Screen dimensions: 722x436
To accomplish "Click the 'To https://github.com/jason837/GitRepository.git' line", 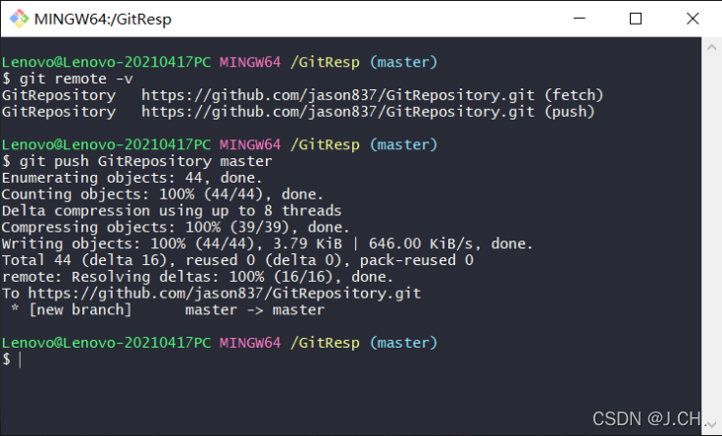I will point(211,294).
